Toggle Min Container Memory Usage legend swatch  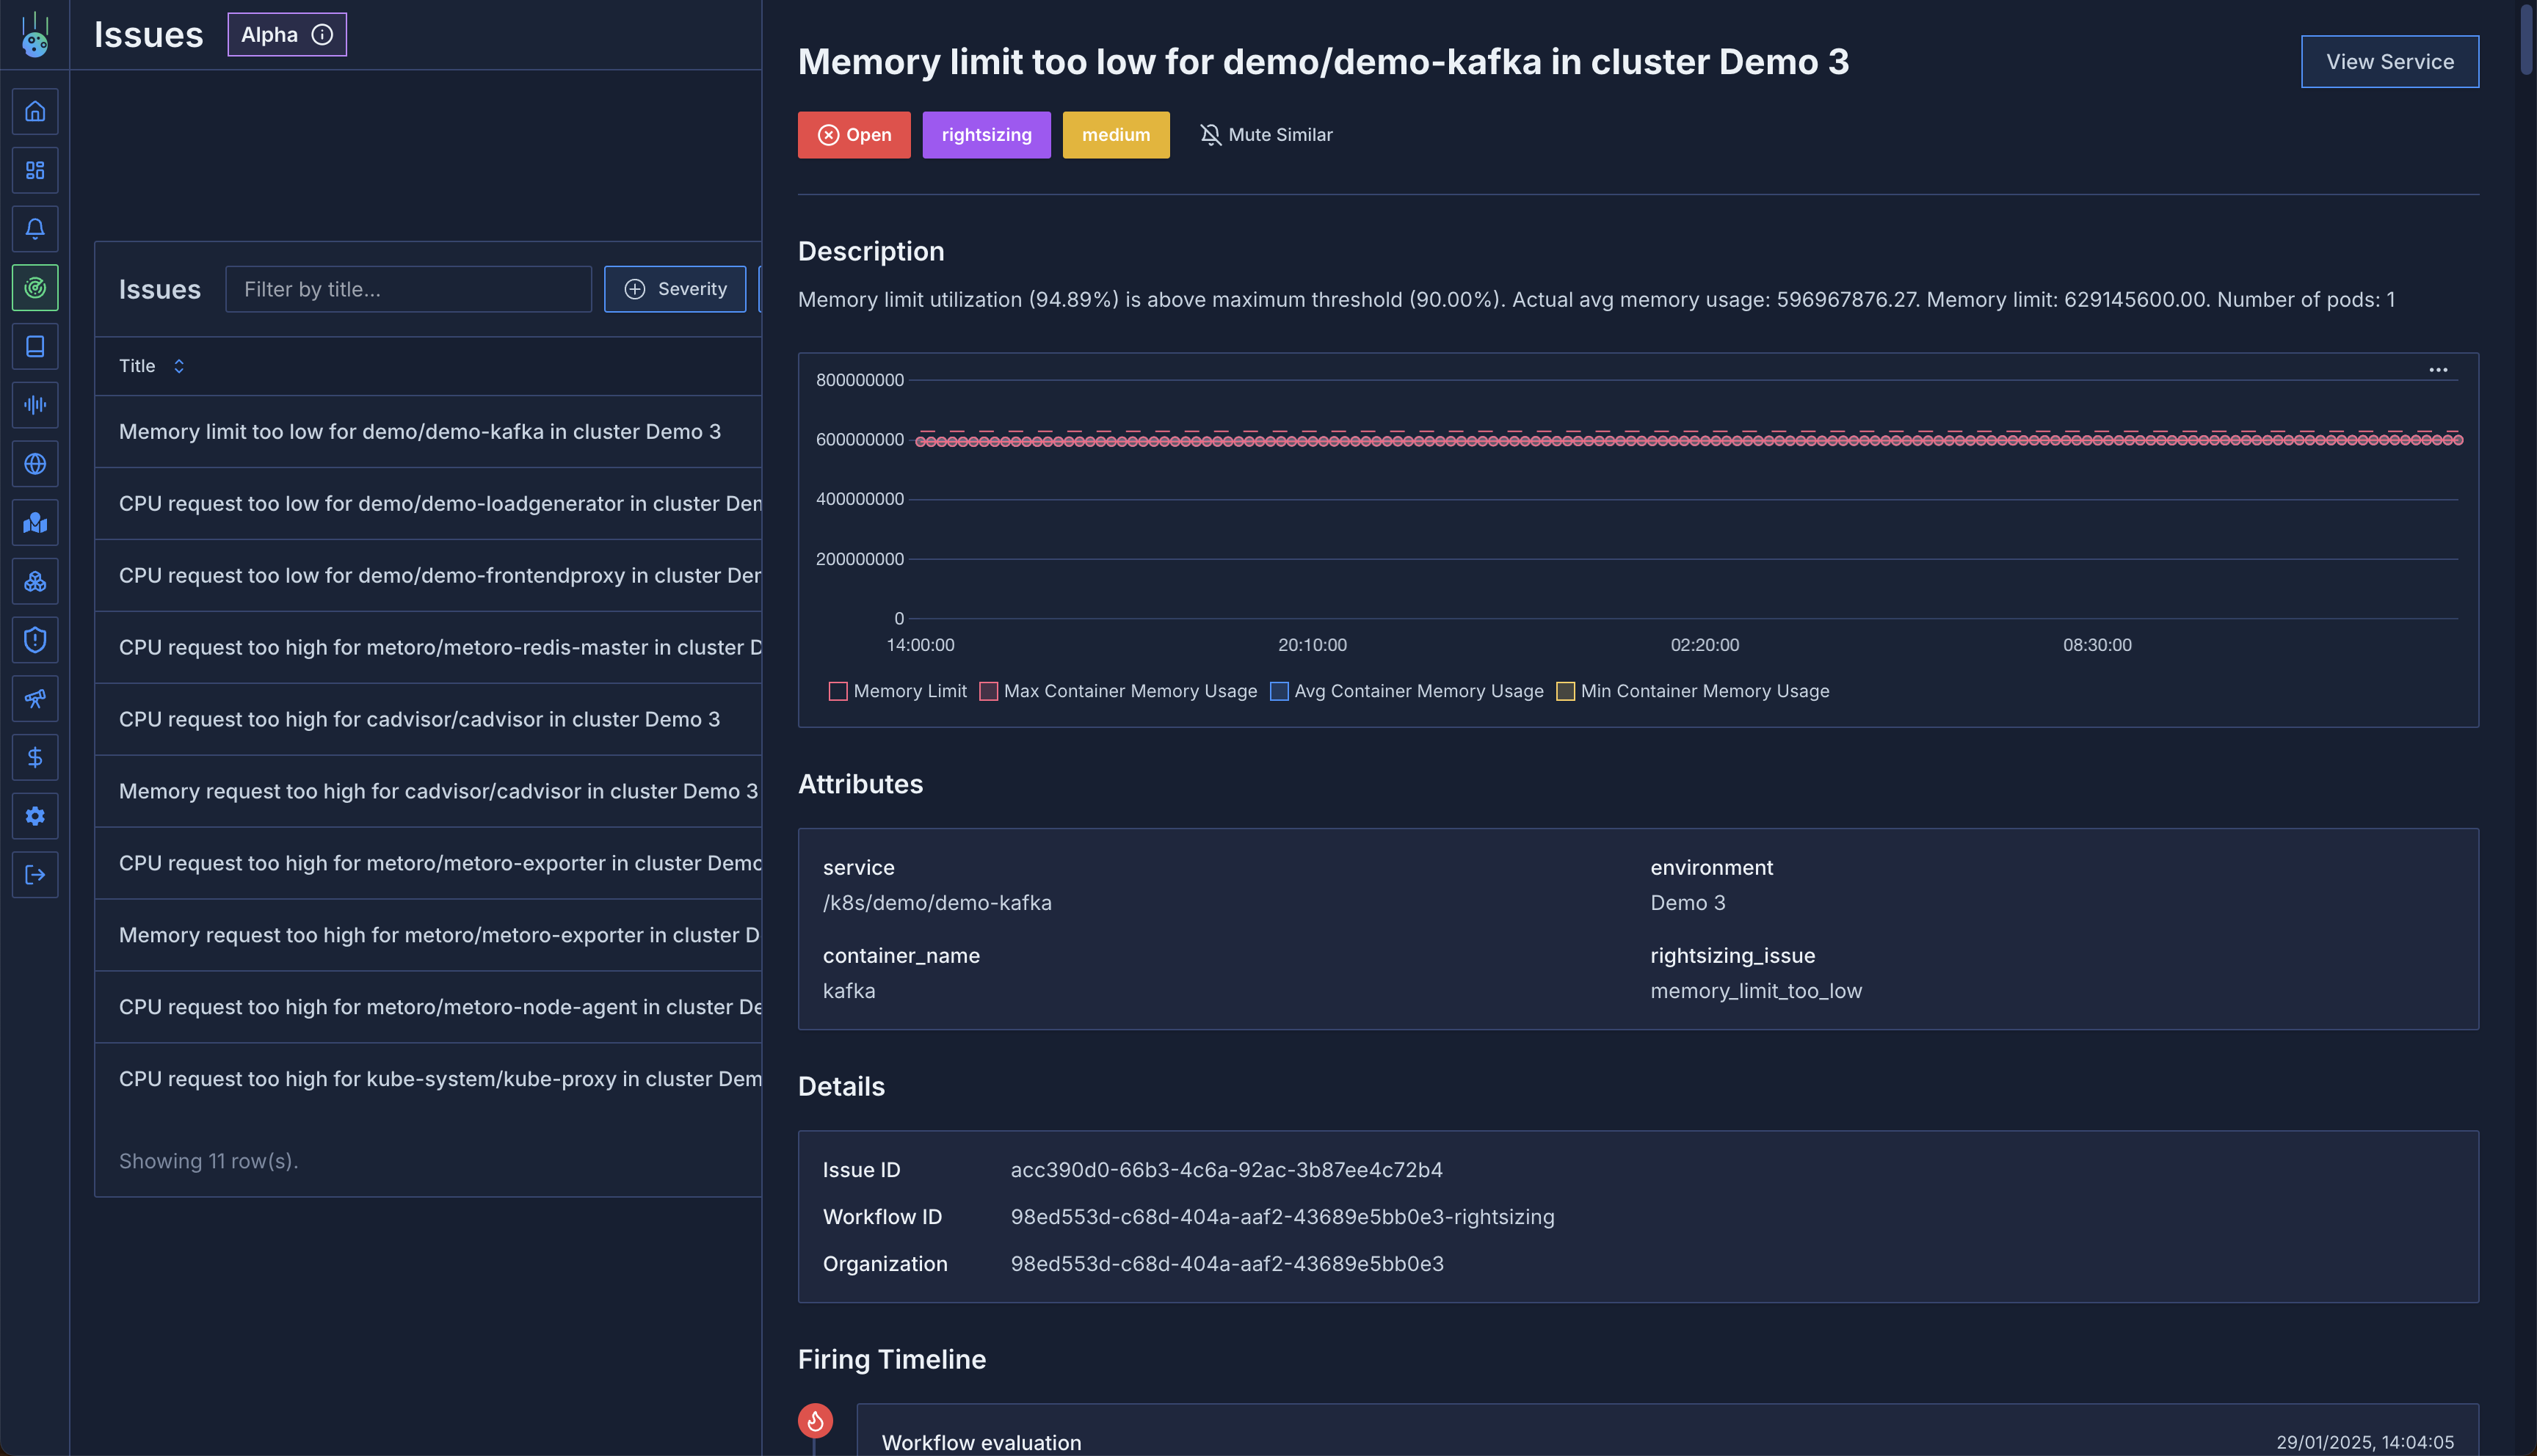1565,692
